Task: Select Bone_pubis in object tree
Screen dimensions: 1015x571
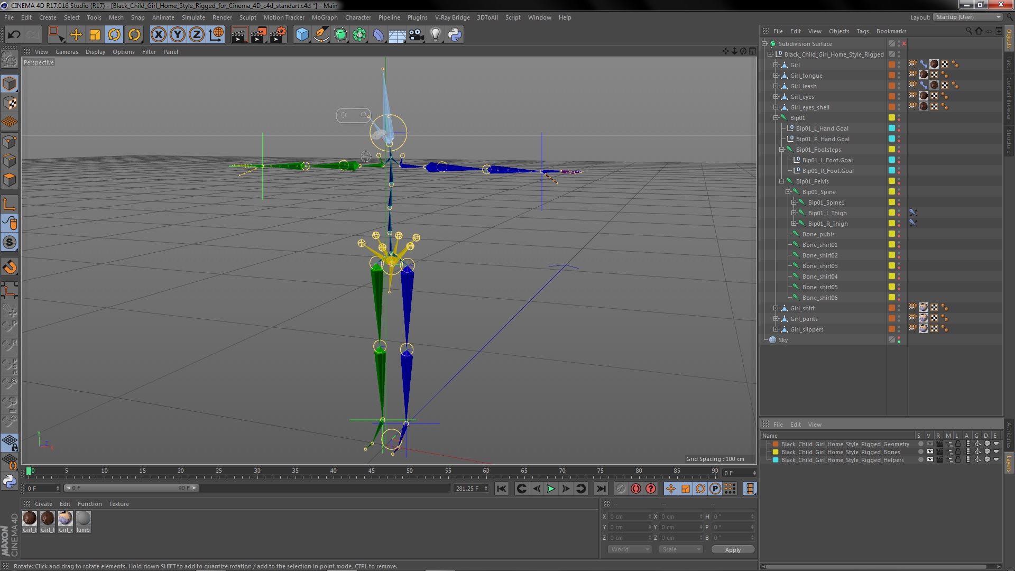Action: click(x=818, y=234)
